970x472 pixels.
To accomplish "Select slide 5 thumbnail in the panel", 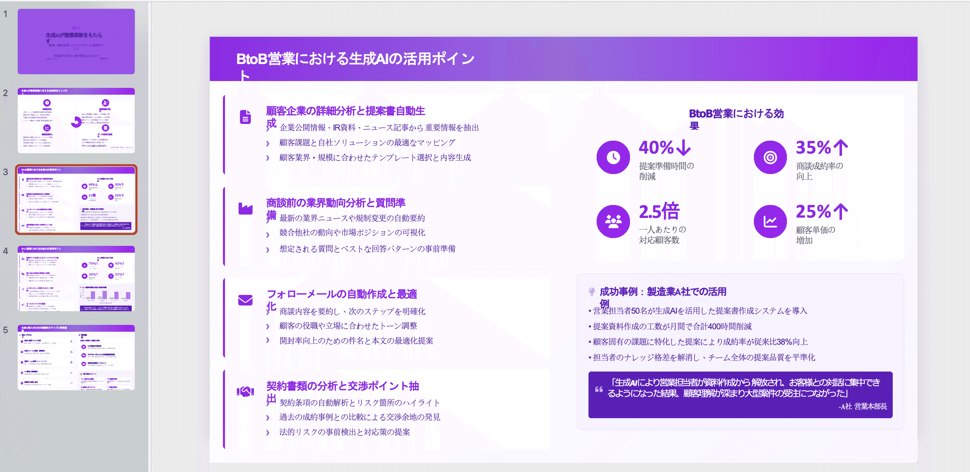I will click(76, 358).
